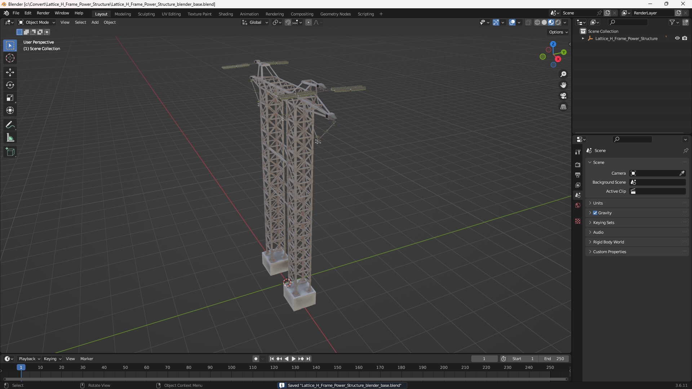Screen dimensions: 692x389
Task: Click the Active Clip field
Action: click(x=657, y=191)
